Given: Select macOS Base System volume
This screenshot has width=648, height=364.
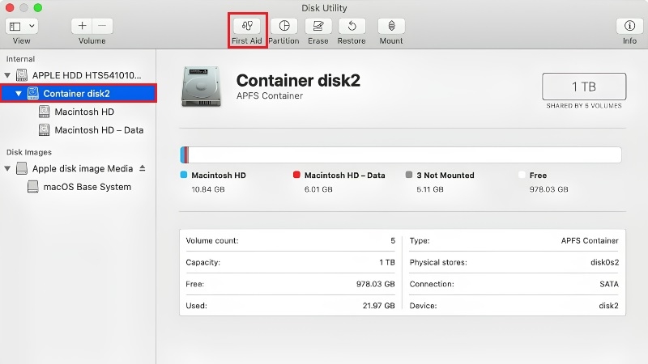Looking at the screenshot, I should pyautogui.click(x=87, y=187).
